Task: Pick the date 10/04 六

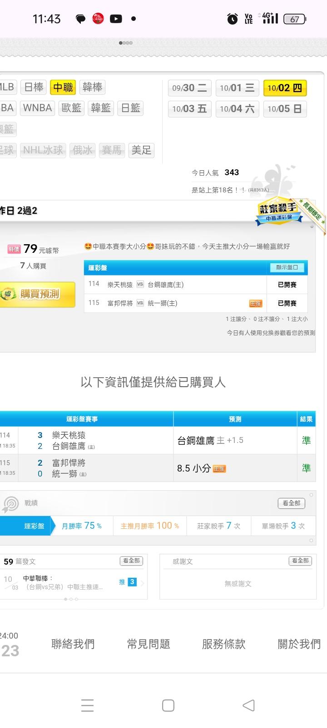Action: [237, 109]
